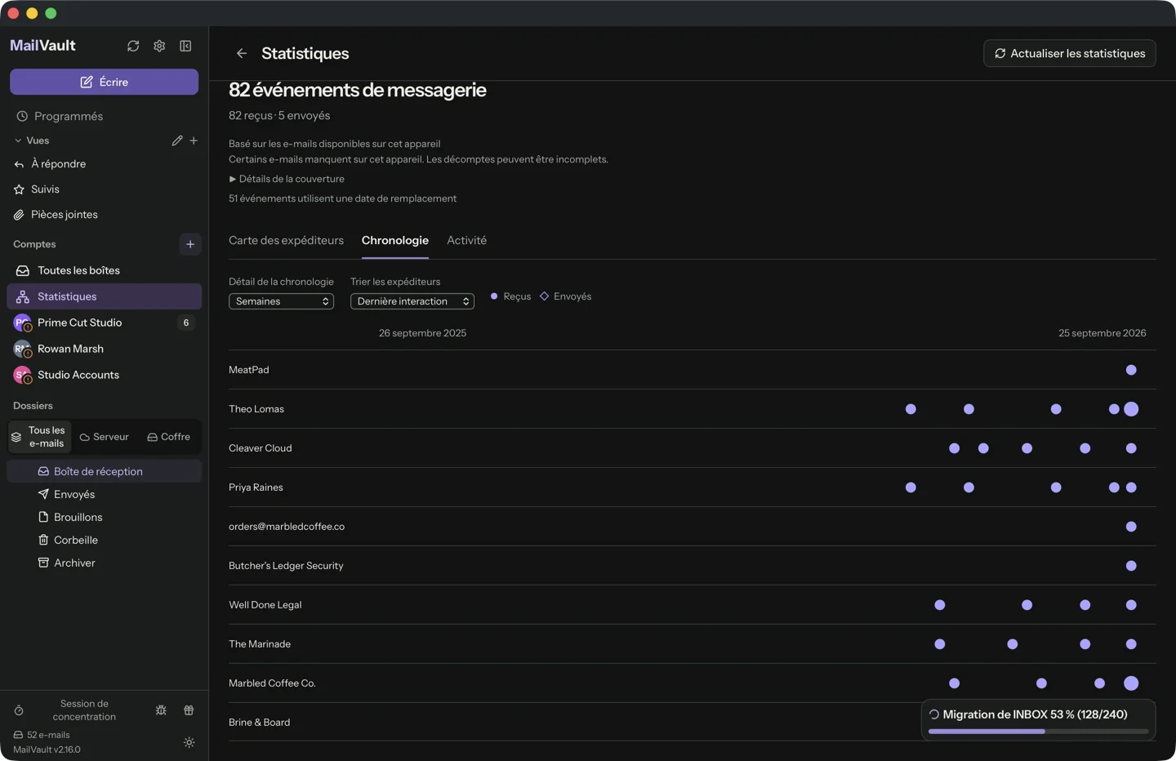
Task: Click the pencil edit icon for Vues
Action: [177, 140]
